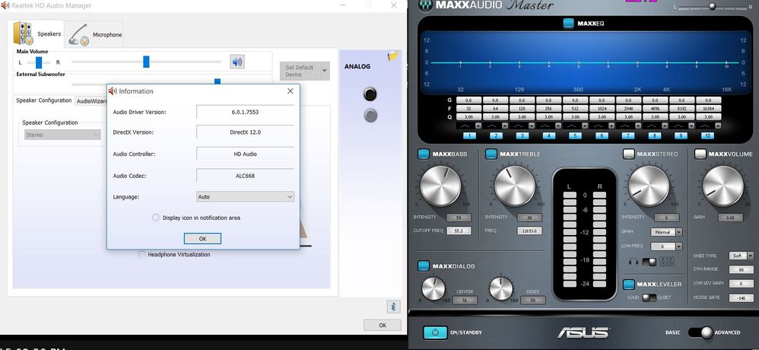Click the MaxxAudio logo icon at top left
The width and height of the screenshot is (759, 350).
[x=426, y=5]
